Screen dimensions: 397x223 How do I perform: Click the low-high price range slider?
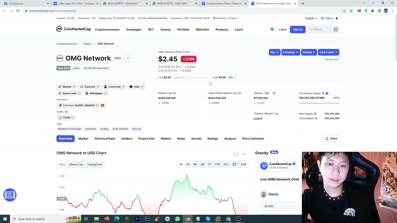pos(192,78)
